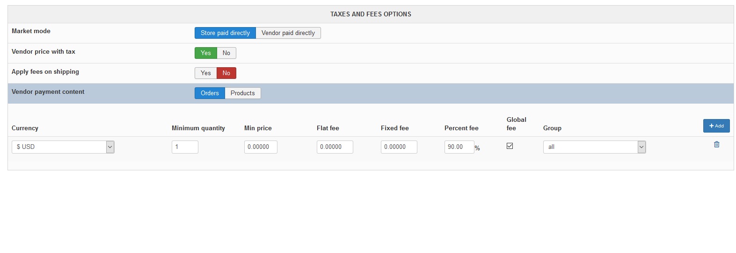Screen dimensions: 736x253
Task: Focus the Min price input field
Action: [261, 147]
